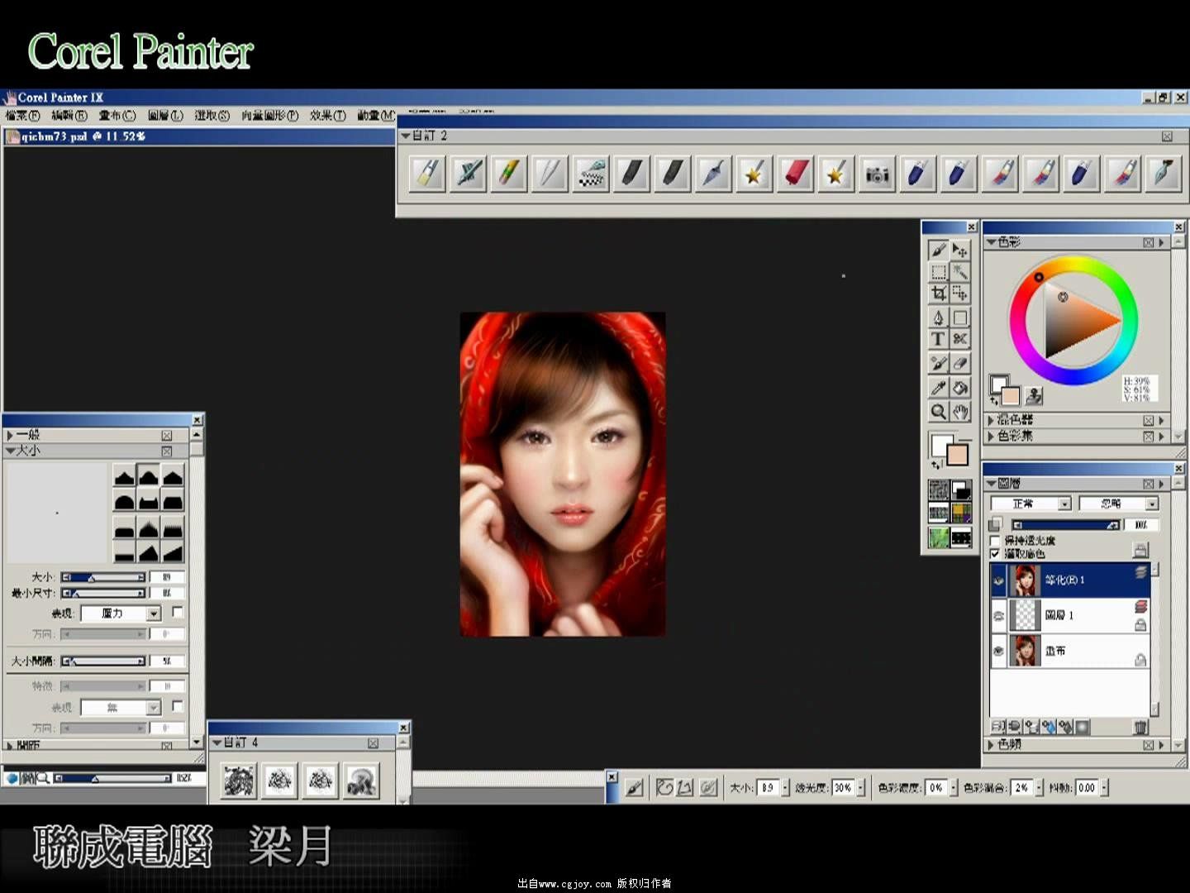This screenshot has width=1190, height=893.
Task: Click the Create Layer Mask button
Action: click(1083, 727)
